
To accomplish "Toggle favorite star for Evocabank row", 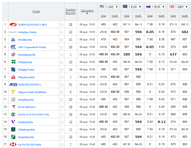I will click(x=62, y=122).
